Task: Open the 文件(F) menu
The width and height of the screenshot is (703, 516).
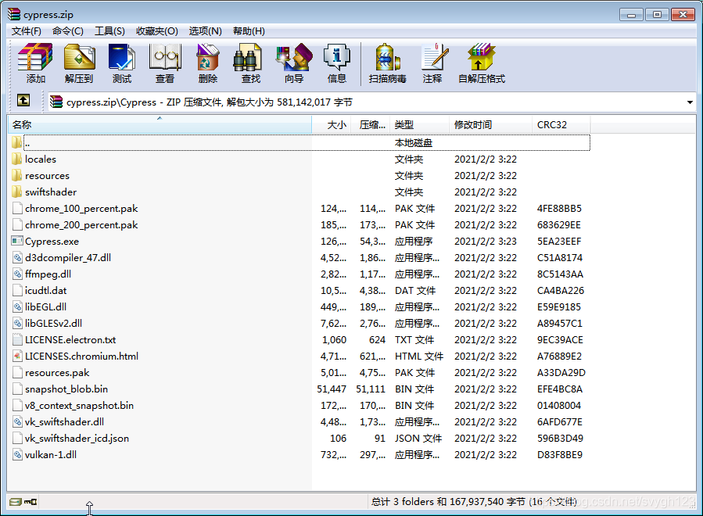Action: coord(27,31)
